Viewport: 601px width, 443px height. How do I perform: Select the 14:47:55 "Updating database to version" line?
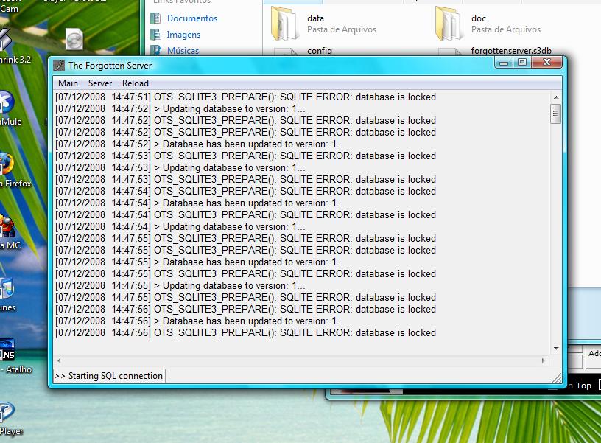point(180,286)
